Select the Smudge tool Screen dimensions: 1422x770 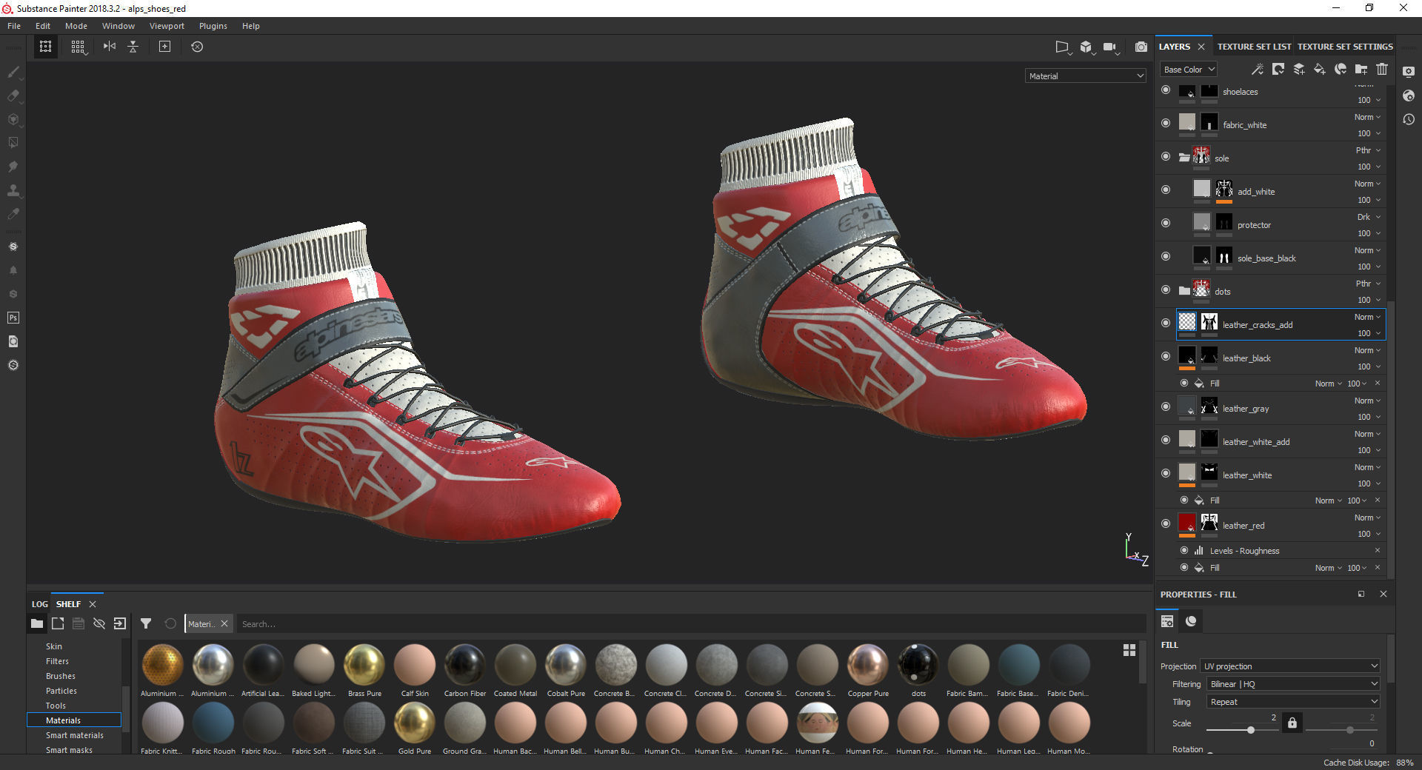[x=13, y=167]
